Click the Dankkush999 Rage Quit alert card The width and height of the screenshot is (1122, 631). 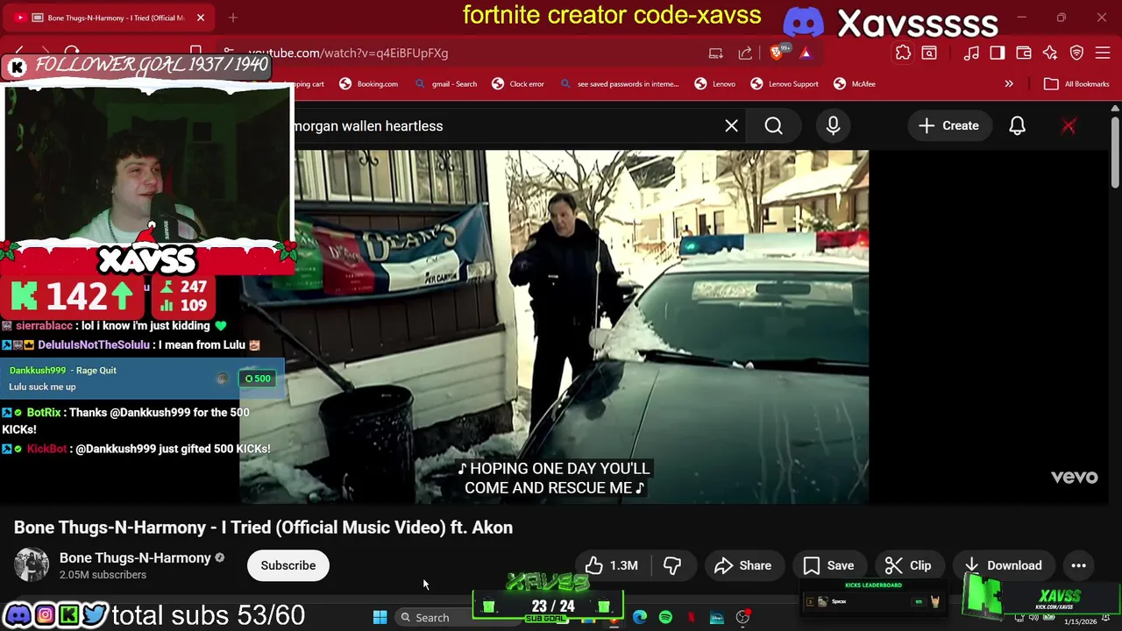(142, 379)
